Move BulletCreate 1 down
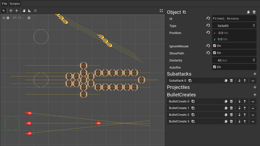The height and width of the screenshot is (146, 260). 239,108
